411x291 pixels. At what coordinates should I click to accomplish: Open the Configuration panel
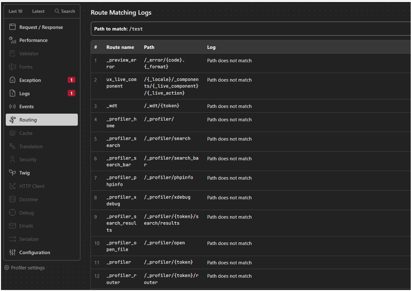click(34, 252)
